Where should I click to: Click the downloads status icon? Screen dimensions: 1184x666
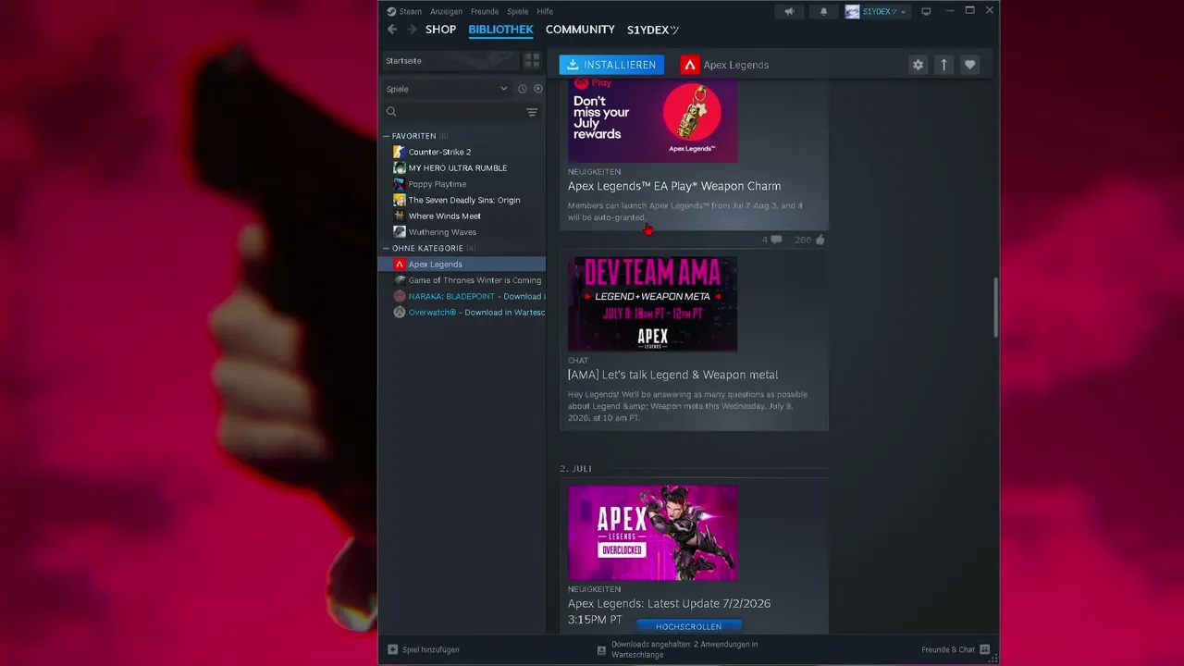[x=601, y=650]
